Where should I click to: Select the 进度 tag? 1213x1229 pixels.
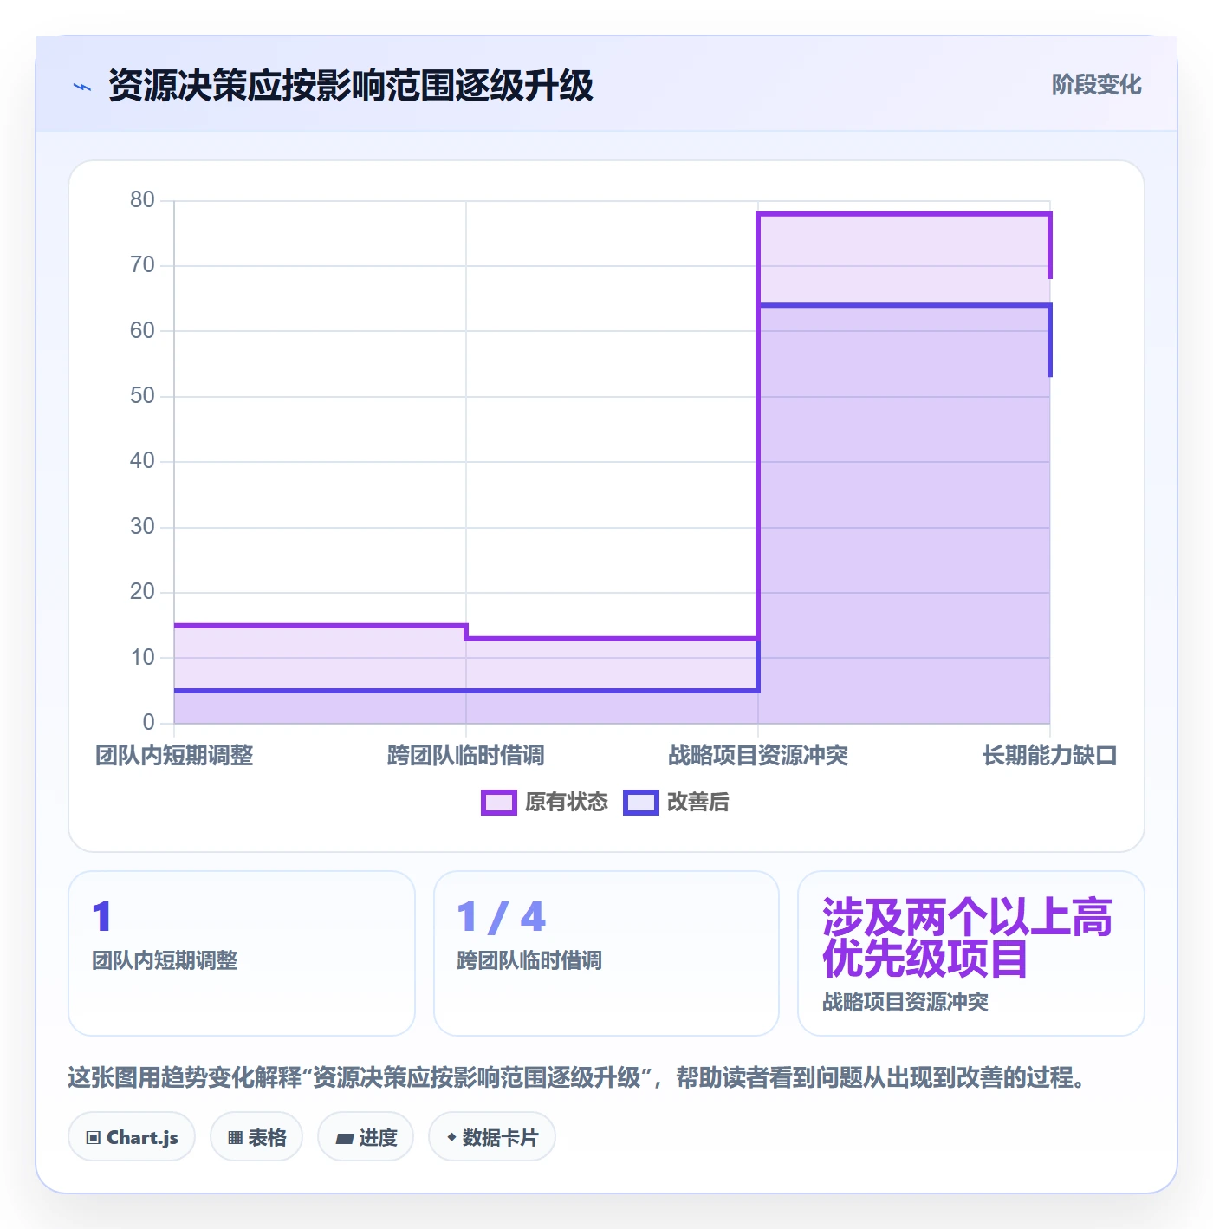click(366, 1137)
